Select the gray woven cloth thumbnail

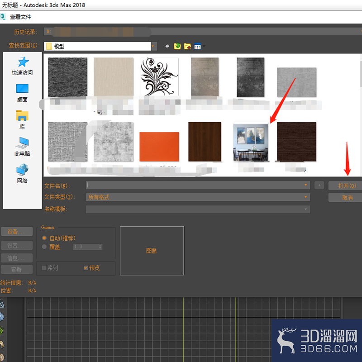[67, 142]
